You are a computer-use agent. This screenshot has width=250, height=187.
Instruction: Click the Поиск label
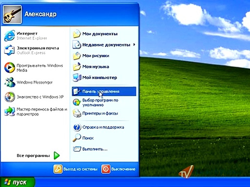[x=88, y=138]
